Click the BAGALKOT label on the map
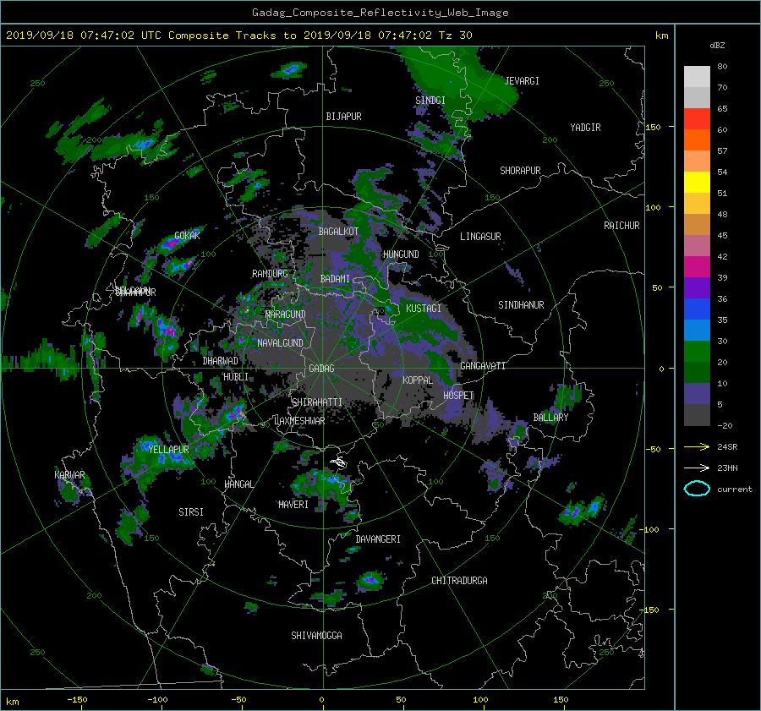 pos(338,232)
